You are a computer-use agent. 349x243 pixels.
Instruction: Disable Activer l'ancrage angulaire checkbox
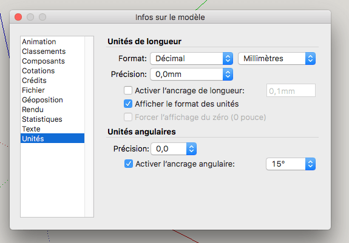(x=129, y=164)
